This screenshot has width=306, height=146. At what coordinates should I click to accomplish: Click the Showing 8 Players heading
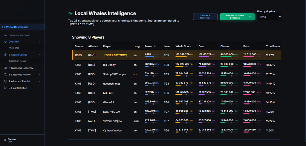[88, 37]
